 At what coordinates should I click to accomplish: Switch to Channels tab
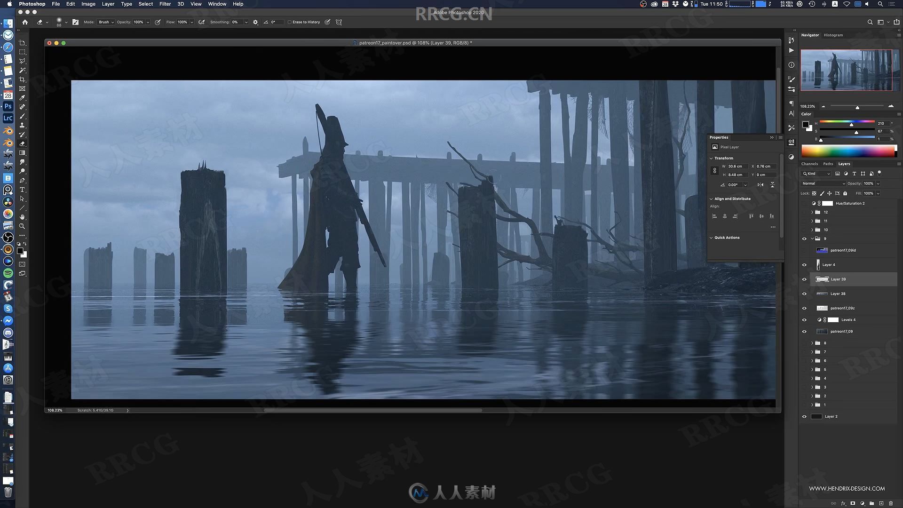coord(809,164)
